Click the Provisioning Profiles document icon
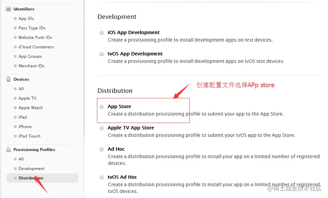 pos(8,150)
